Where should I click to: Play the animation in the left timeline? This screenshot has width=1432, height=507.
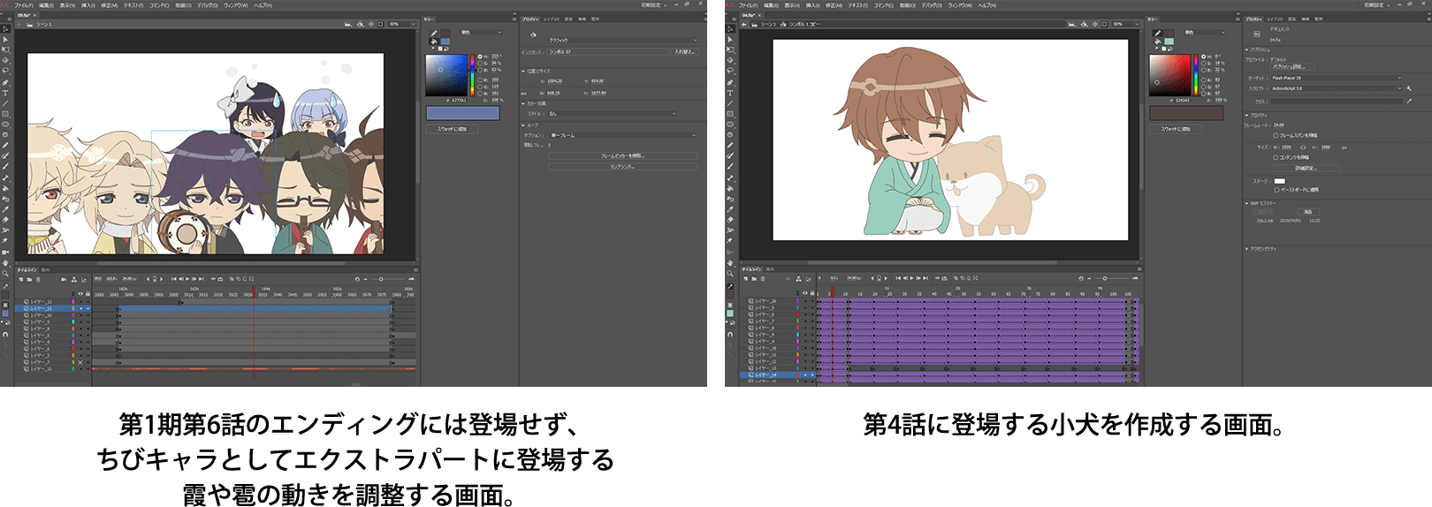pyautogui.click(x=187, y=279)
